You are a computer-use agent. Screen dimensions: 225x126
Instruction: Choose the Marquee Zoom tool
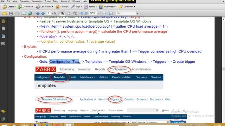pos(75,13)
